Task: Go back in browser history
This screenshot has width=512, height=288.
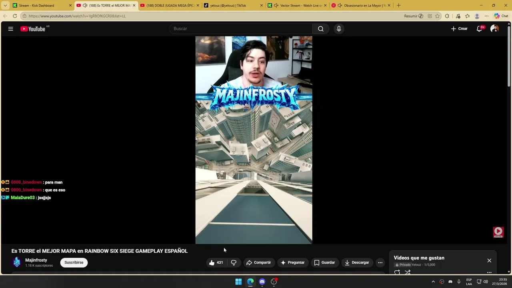Action: point(5,16)
